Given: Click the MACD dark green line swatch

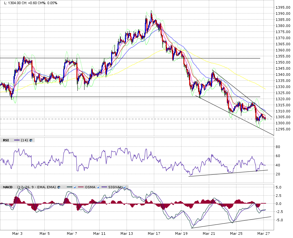Looking at the screenshot, I should pos(69,187).
